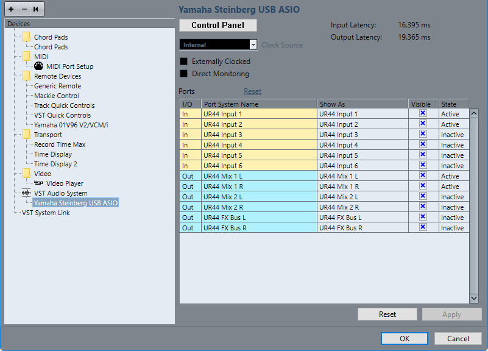Edit the Show As name for UR44 Input 1
Image resolution: width=488 pixels, height=351 pixels.
pyautogui.click(x=362, y=114)
